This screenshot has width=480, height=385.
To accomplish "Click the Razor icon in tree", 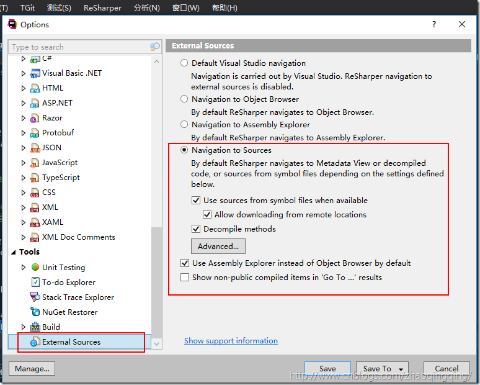I will point(35,118).
